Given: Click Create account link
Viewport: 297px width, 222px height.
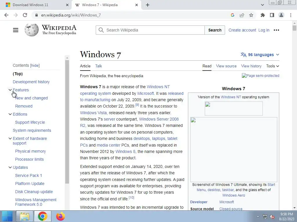Looking at the screenshot, I should click(242, 30).
